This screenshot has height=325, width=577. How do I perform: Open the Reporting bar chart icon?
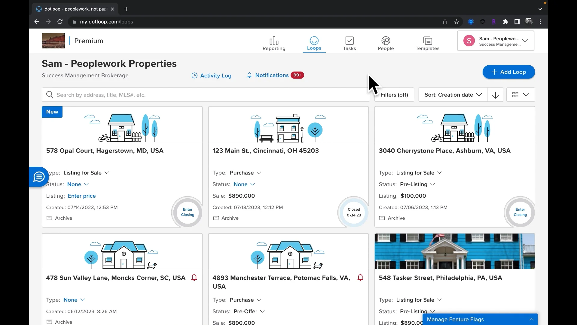tap(274, 41)
